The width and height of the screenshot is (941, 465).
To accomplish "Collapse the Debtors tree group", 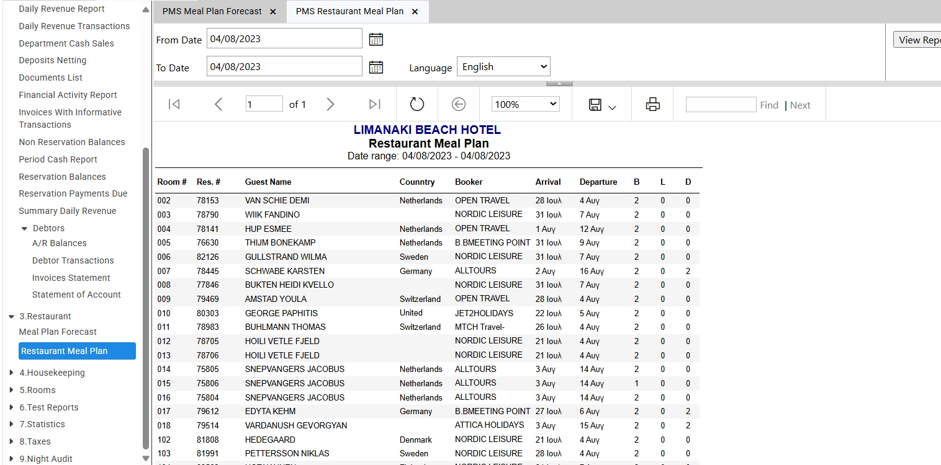I will (x=25, y=229).
